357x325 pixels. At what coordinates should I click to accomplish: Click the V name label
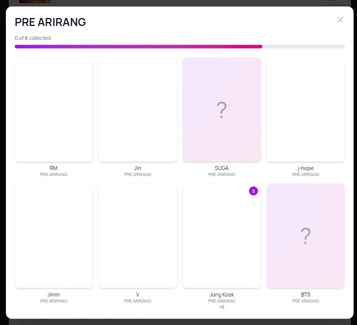tap(138, 294)
